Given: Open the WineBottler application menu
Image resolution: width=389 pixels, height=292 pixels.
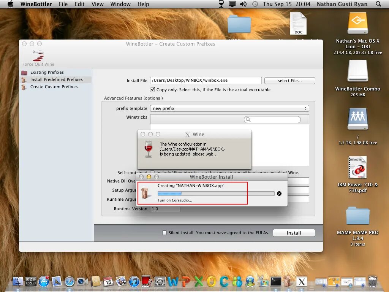Looking at the screenshot, I should tap(36, 4).
